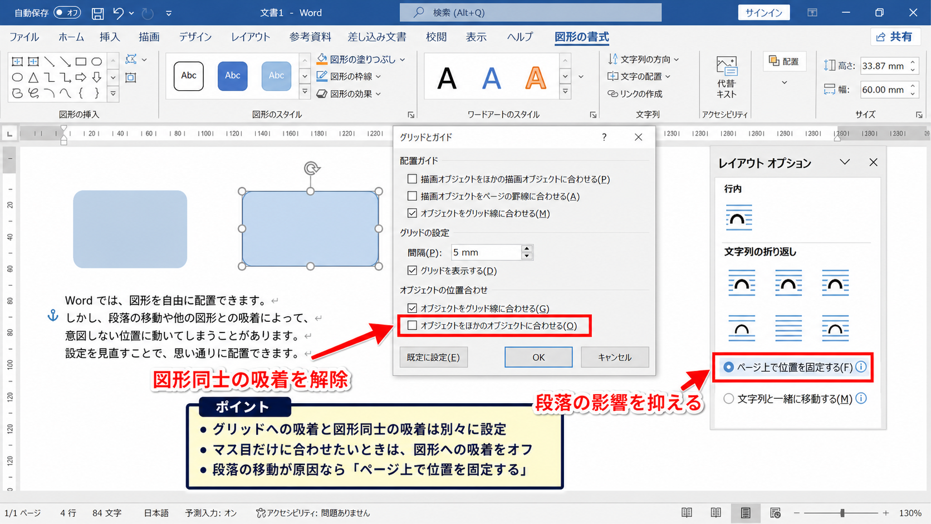Click the zoom slider handle in status bar

click(842, 513)
